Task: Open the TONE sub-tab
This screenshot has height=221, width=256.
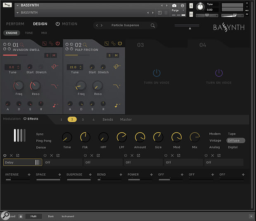Action: [x=29, y=33]
